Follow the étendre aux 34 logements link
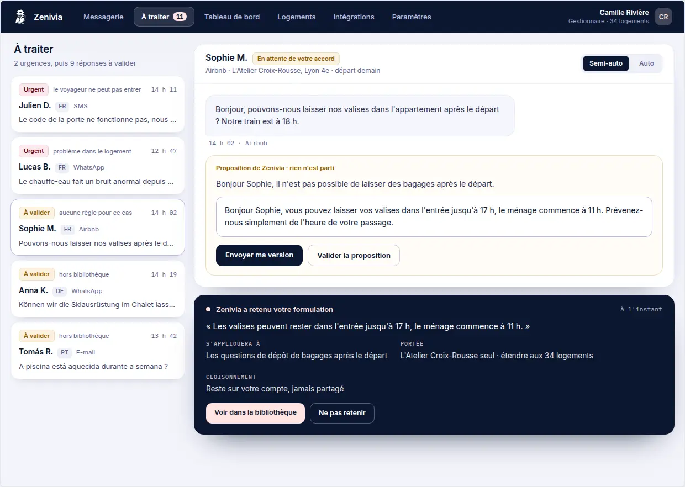685x487 pixels. pos(547,356)
